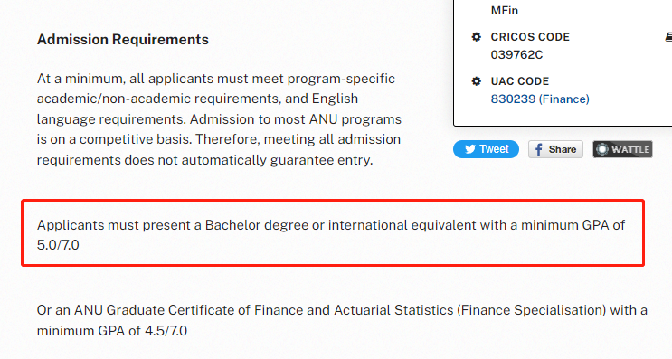The width and height of the screenshot is (672, 359).
Task: Click the Facebook f logo icon
Action: (539, 149)
